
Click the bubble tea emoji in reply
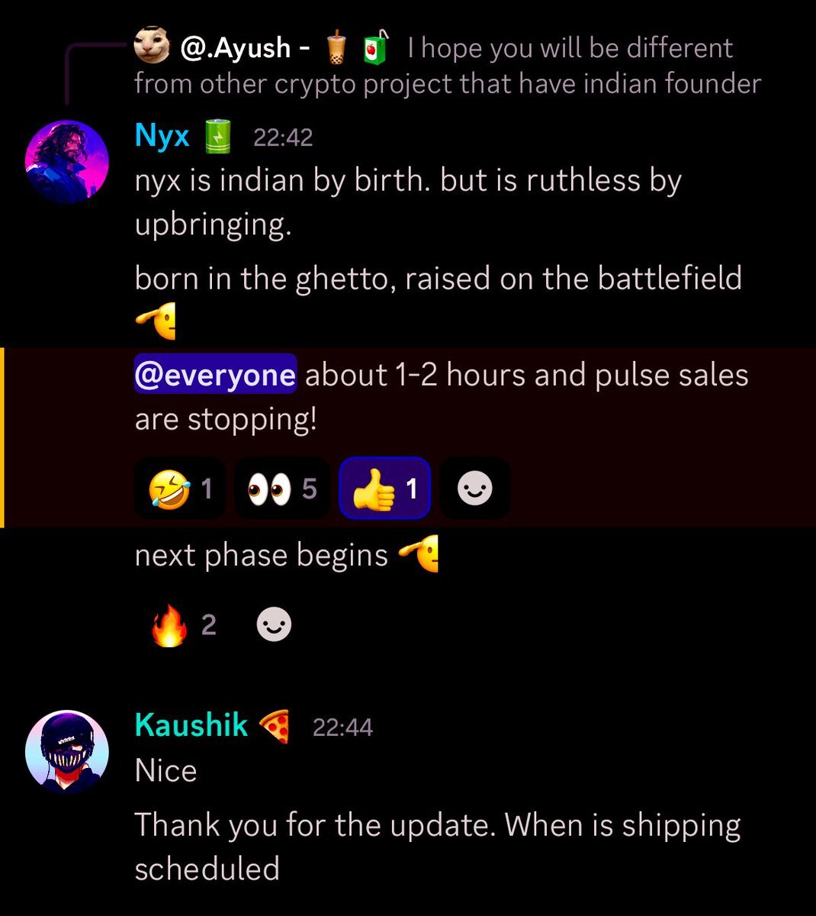tap(337, 48)
